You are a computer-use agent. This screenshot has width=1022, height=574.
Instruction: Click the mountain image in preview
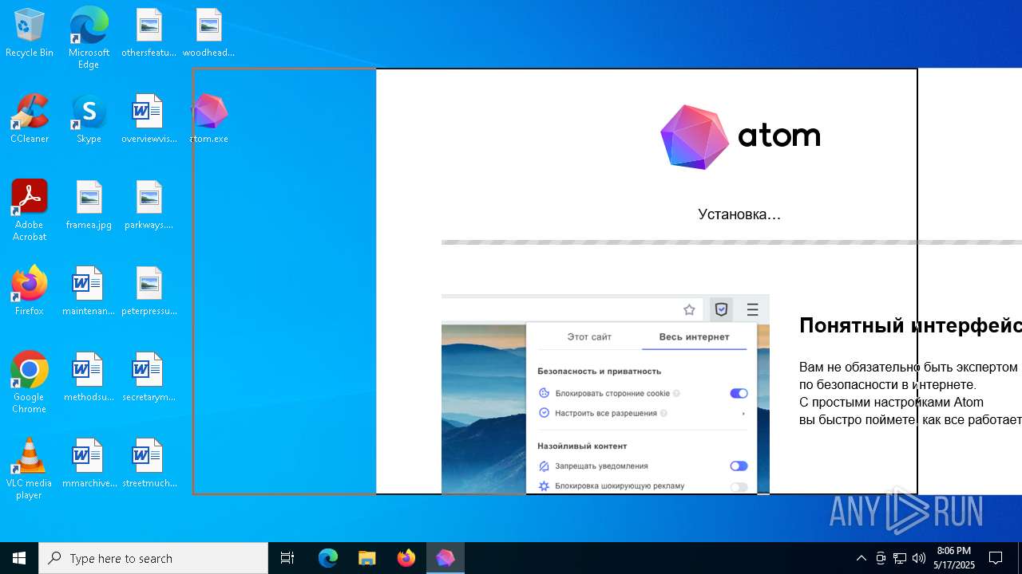(x=483, y=409)
